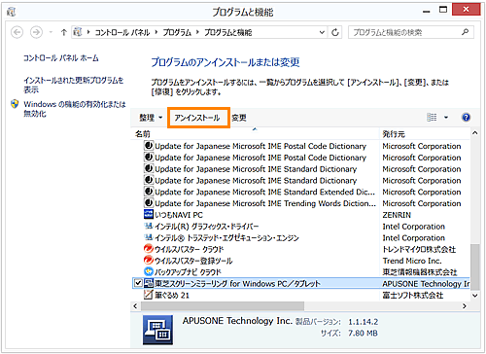Maximize the プログラムと機能 window

[443, 10]
